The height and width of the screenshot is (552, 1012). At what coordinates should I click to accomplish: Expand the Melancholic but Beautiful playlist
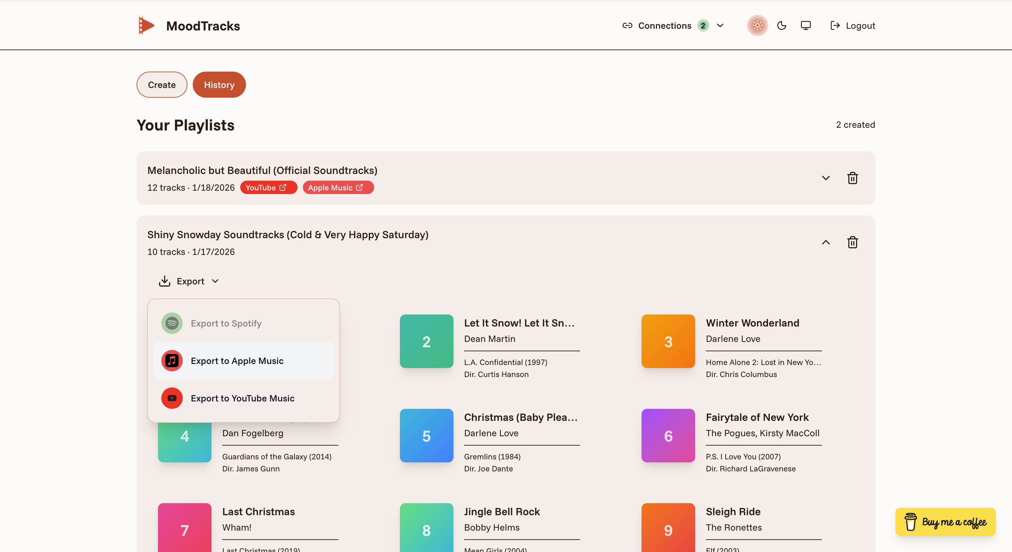[x=826, y=178]
